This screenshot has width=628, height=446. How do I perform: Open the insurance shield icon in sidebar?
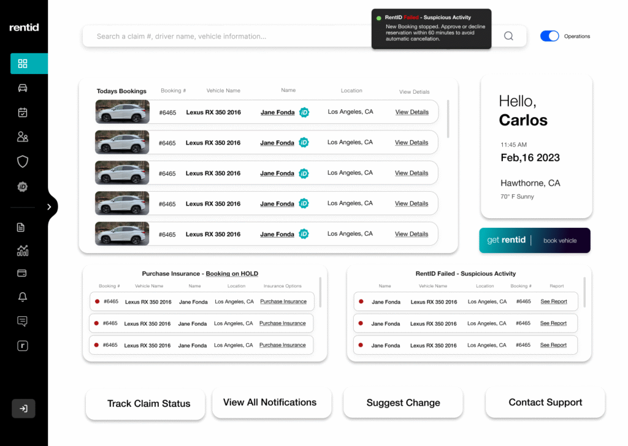(23, 162)
